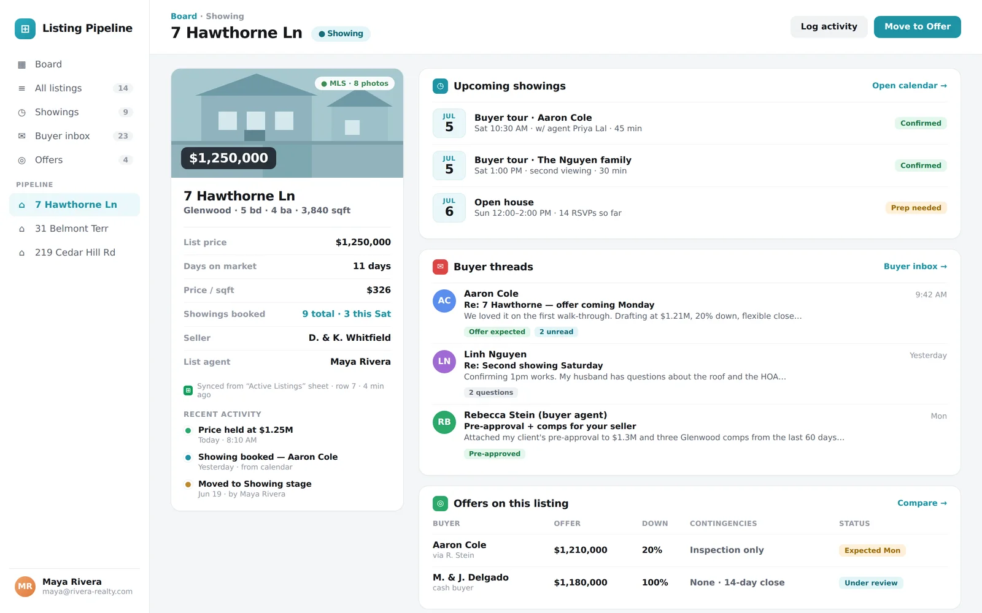Click the Move to Offer button
982x613 pixels.
pyautogui.click(x=918, y=27)
